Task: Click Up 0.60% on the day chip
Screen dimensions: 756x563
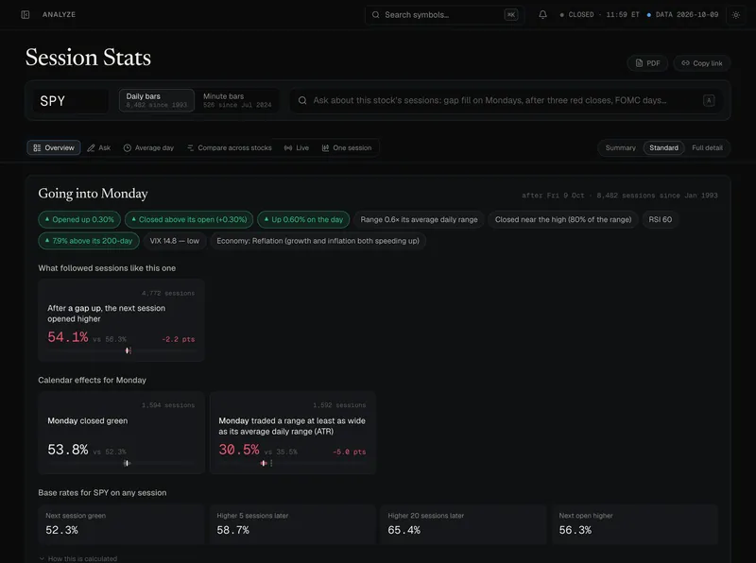Action: 303,219
